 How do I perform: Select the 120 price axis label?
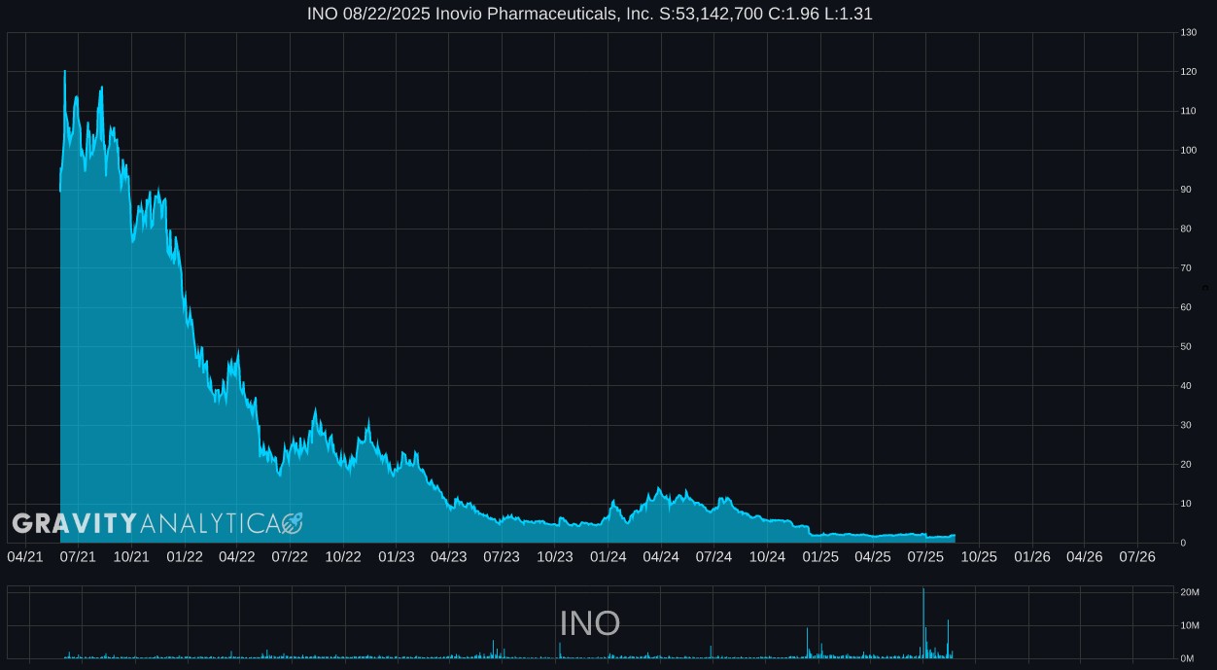(x=1189, y=72)
